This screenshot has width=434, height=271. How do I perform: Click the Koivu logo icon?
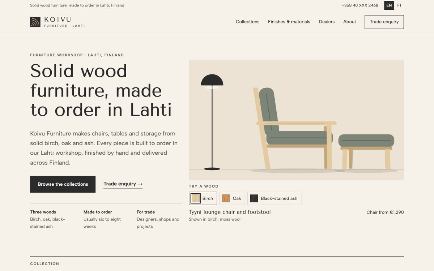tap(35, 22)
